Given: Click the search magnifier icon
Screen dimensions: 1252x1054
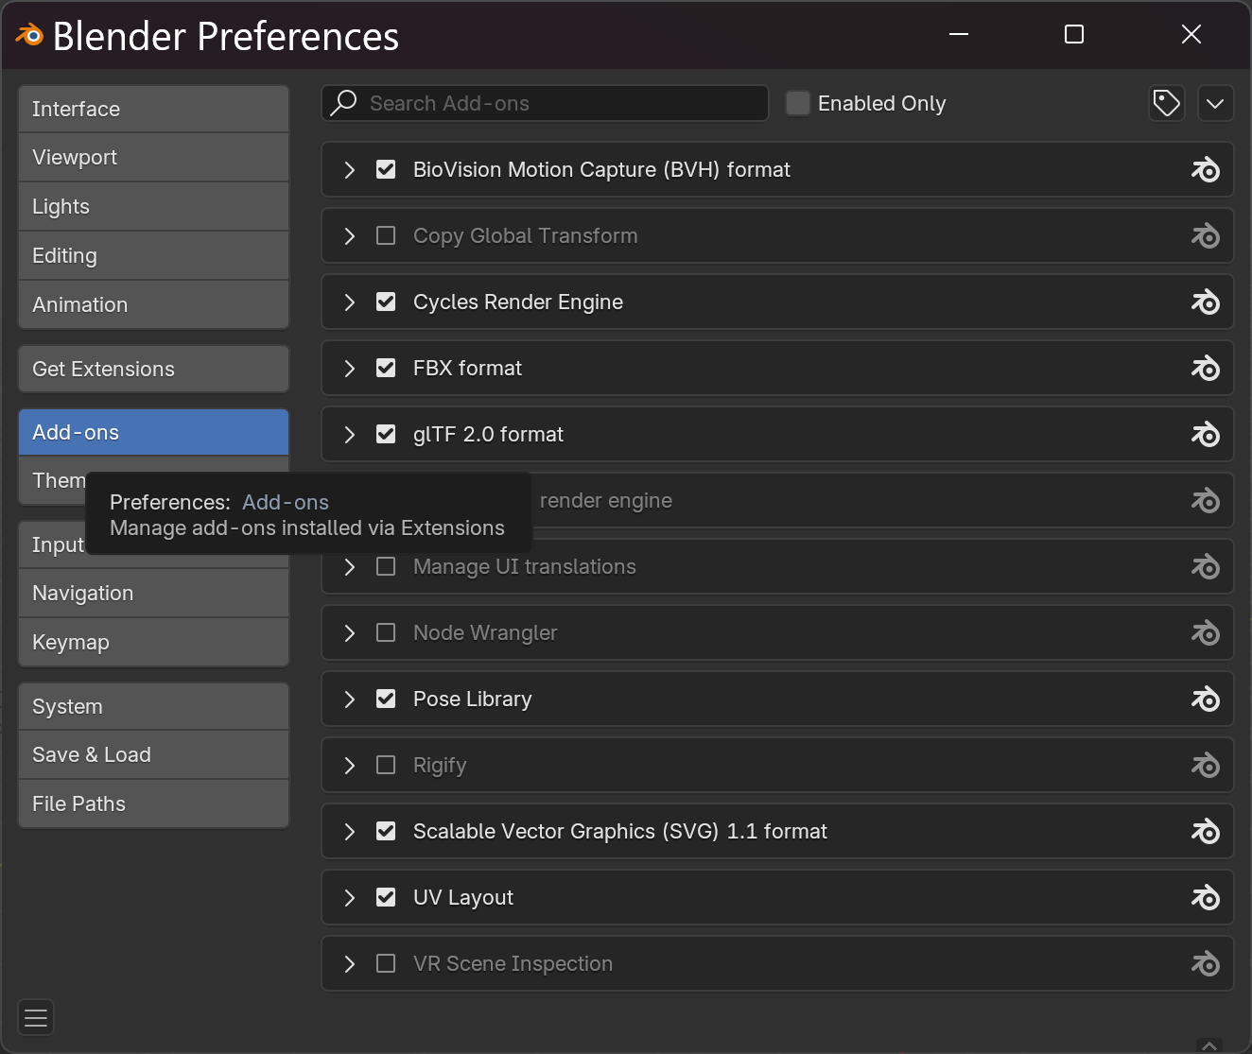Looking at the screenshot, I should click(343, 102).
